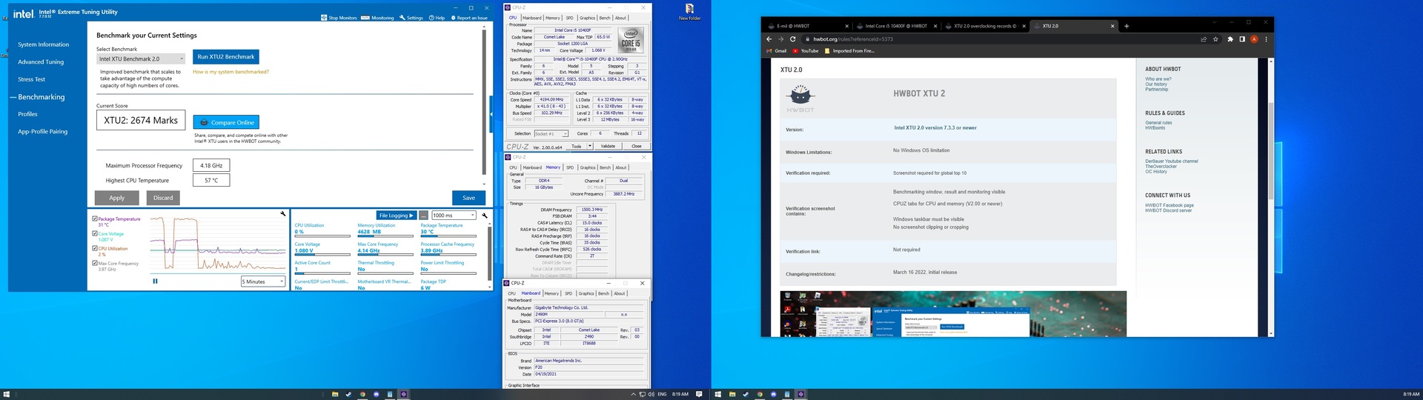The height and width of the screenshot is (400, 1423).
Task: Open YouTube bookmark
Action: coord(806,51)
